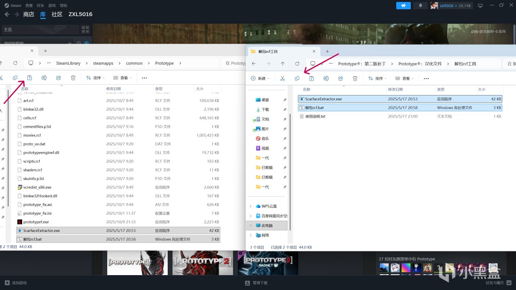Select the Prototype game thumbnail in the Steam library
This screenshot has width=516, height=290.
point(137,263)
